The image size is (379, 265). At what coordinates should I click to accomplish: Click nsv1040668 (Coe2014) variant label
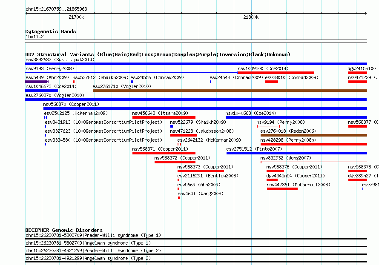251,113
